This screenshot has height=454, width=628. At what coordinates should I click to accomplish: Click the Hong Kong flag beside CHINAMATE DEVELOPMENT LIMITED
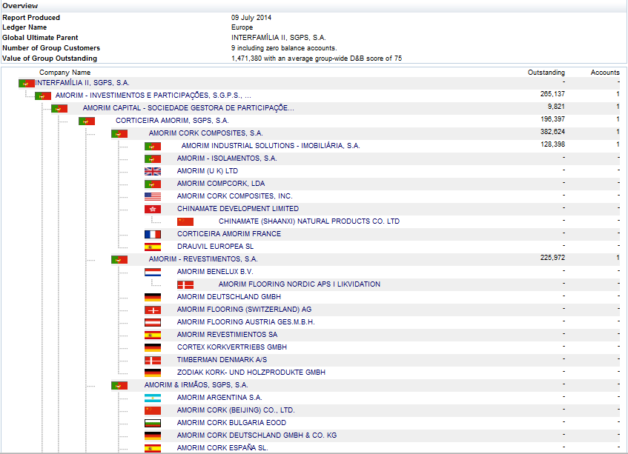pos(153,209)
